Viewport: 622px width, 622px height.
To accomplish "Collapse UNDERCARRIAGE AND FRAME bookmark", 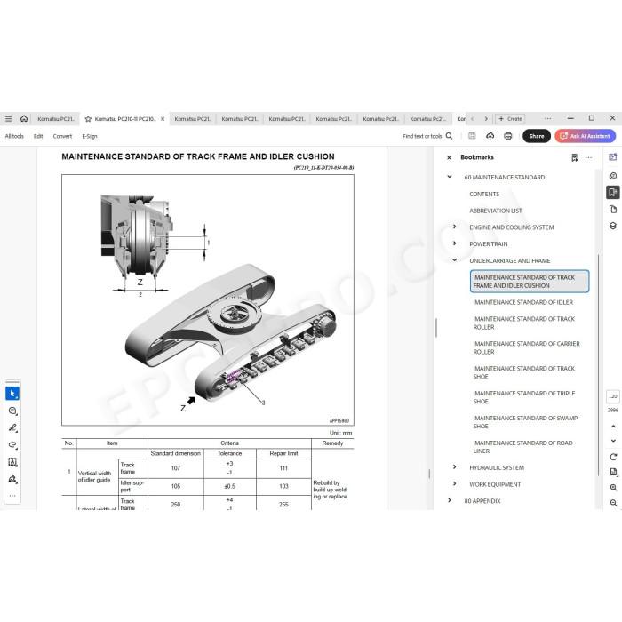I will tap(455, 260).
